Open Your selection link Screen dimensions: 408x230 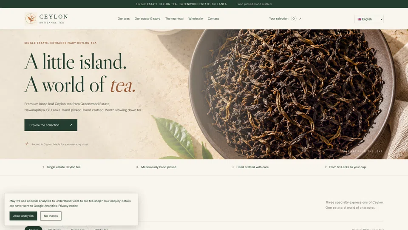[x=279, y=18]
